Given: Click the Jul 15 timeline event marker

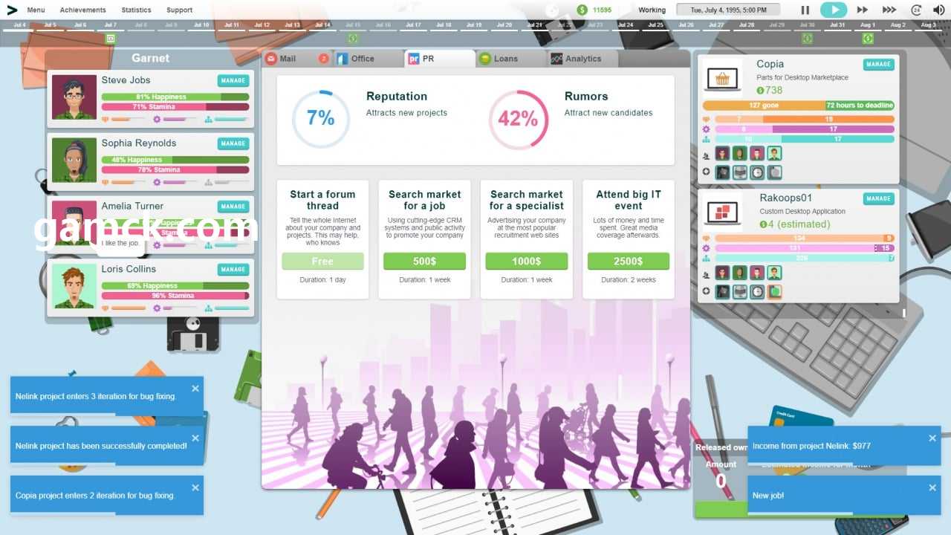Looking at the screenshot, I should click(353, 38).
